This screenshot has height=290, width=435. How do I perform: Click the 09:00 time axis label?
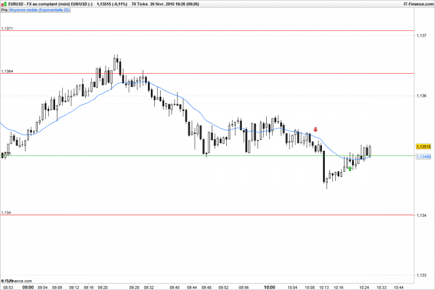(x=28, y=287)
